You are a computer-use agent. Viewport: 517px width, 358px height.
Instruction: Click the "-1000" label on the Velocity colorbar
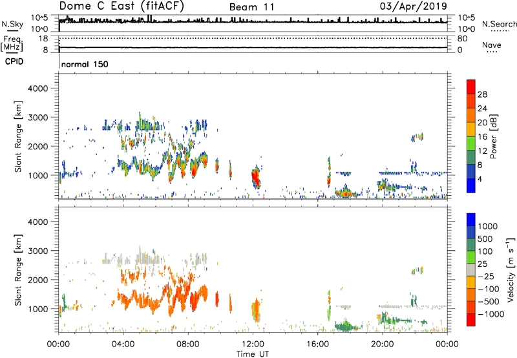pos(491,314)
